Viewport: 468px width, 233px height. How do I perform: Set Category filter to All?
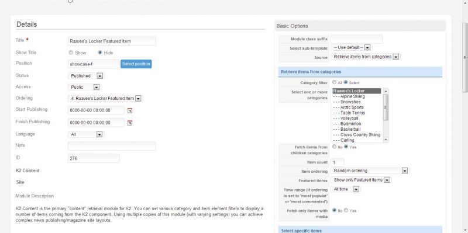pyautogui.click(x=334, y=82)
